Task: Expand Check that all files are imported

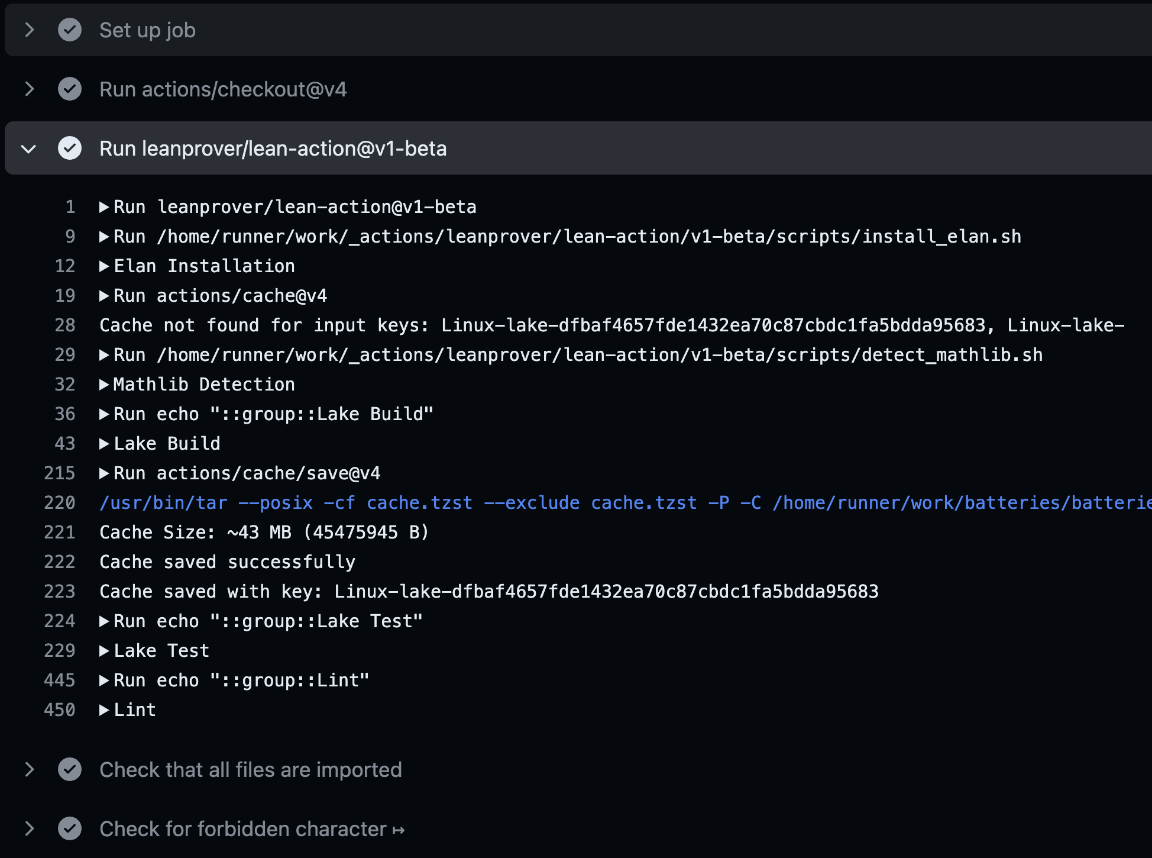Action: pos(29,769)
